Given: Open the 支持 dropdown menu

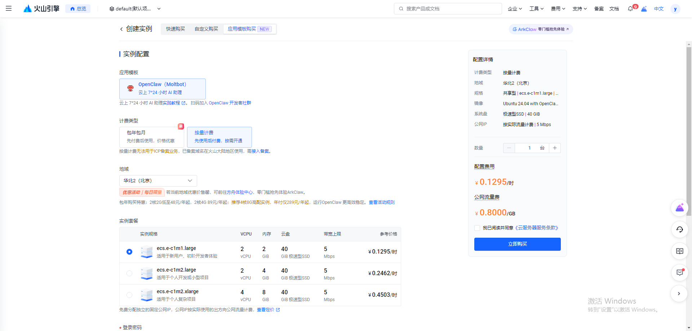Looking at the screenshot, I should [580, 9].
